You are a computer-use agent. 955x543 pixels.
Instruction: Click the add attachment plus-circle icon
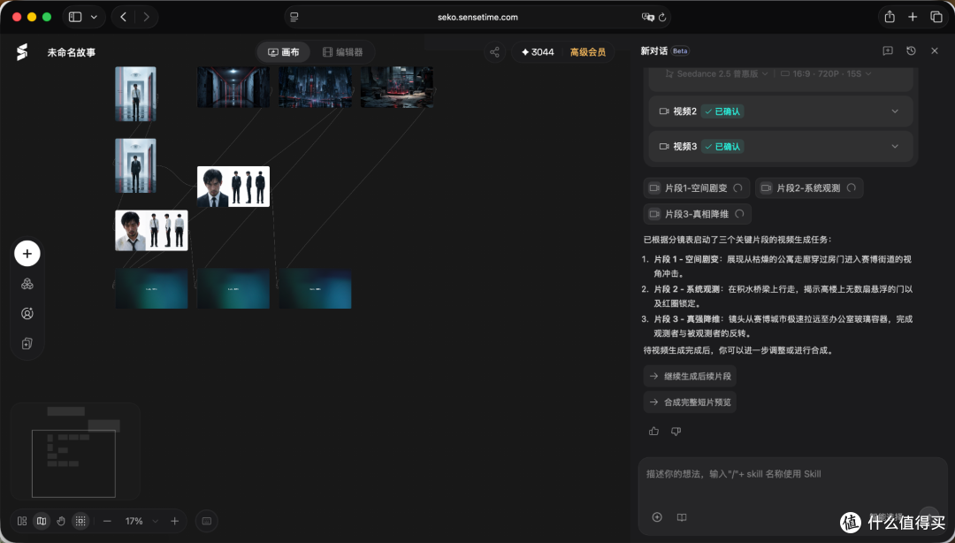(x=656, y=517)
